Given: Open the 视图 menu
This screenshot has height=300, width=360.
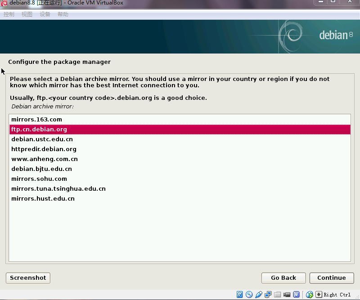Looking at the screenshot, I should coord(27,14).
